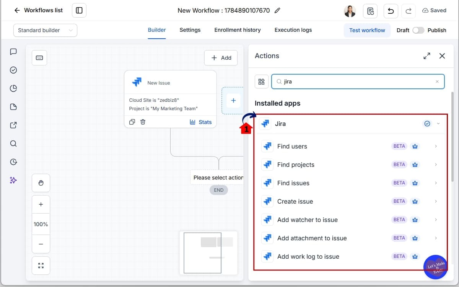459x287 pixels.
Task: Toggle the sidebar panel layout icon
Action: click(79, 10)
